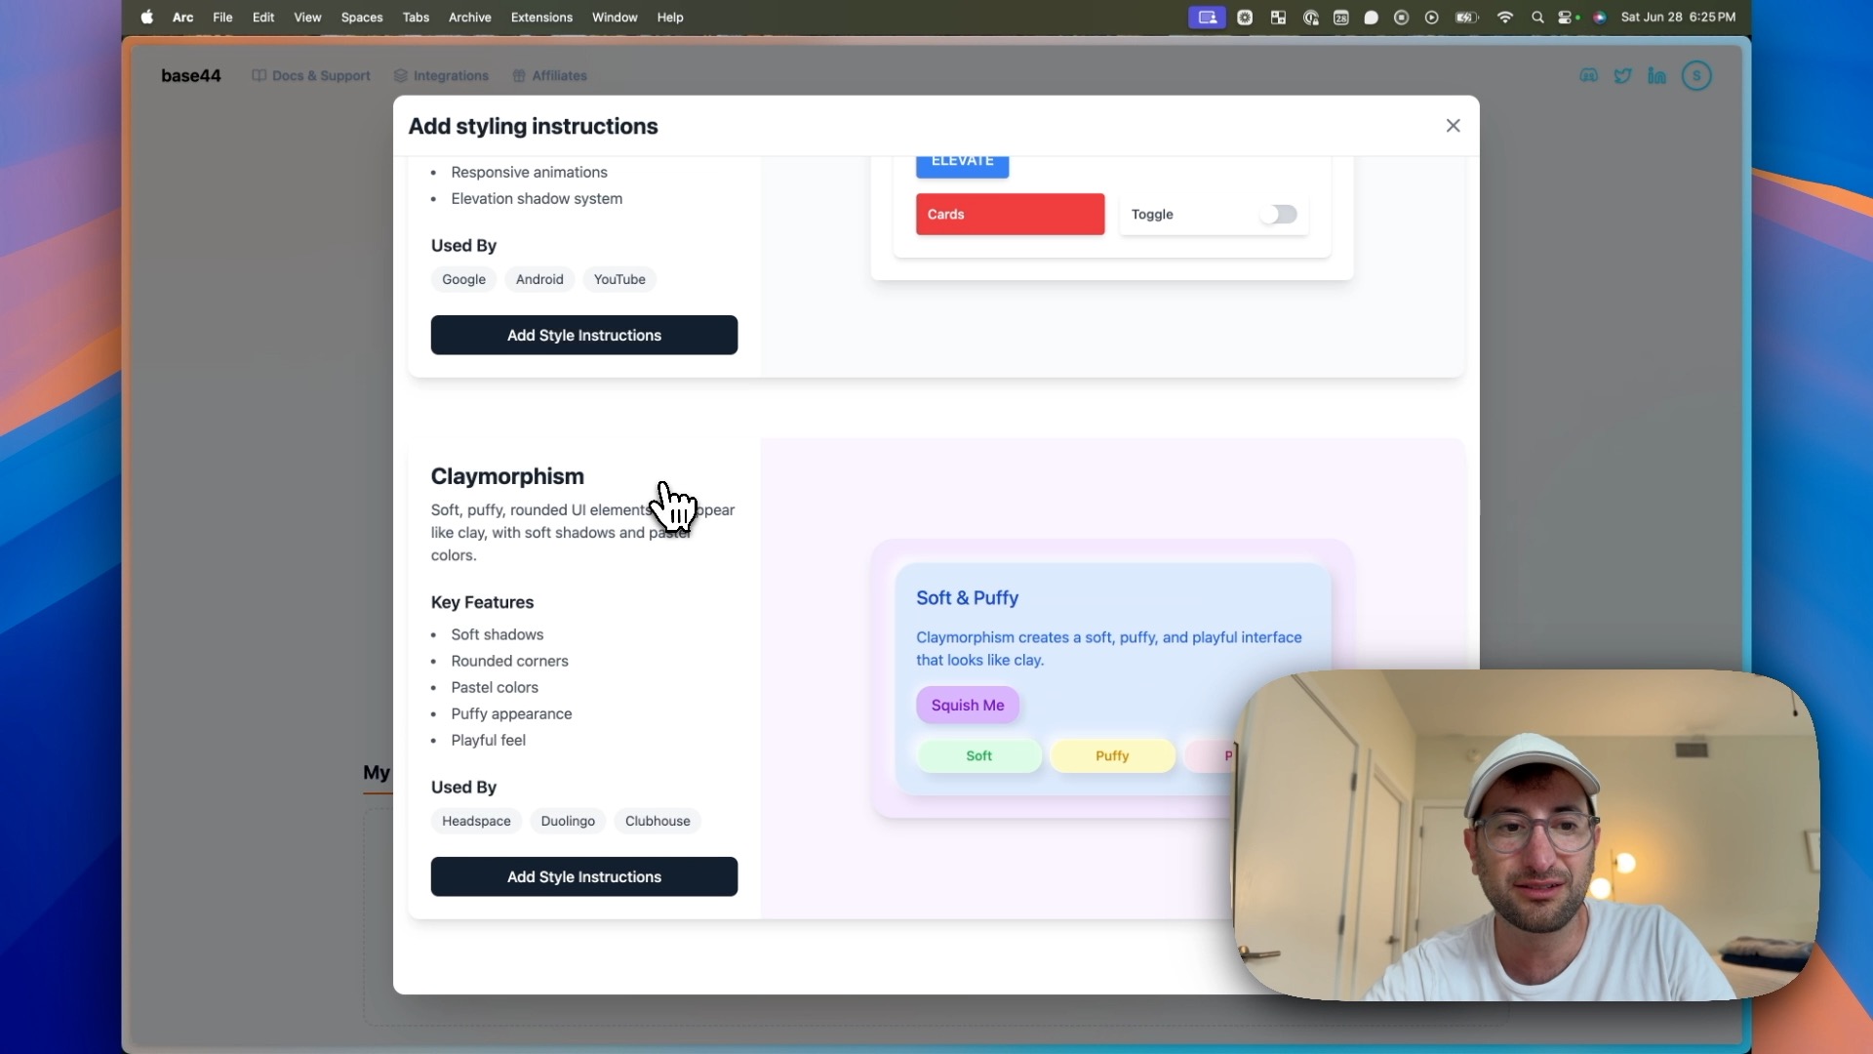The image size is (1873, 1054).
Task: Click the Affiliates icon
Action: (518, 75)
